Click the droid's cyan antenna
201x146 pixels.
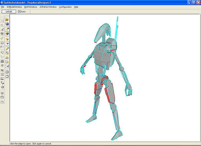[x=117, y=28]
